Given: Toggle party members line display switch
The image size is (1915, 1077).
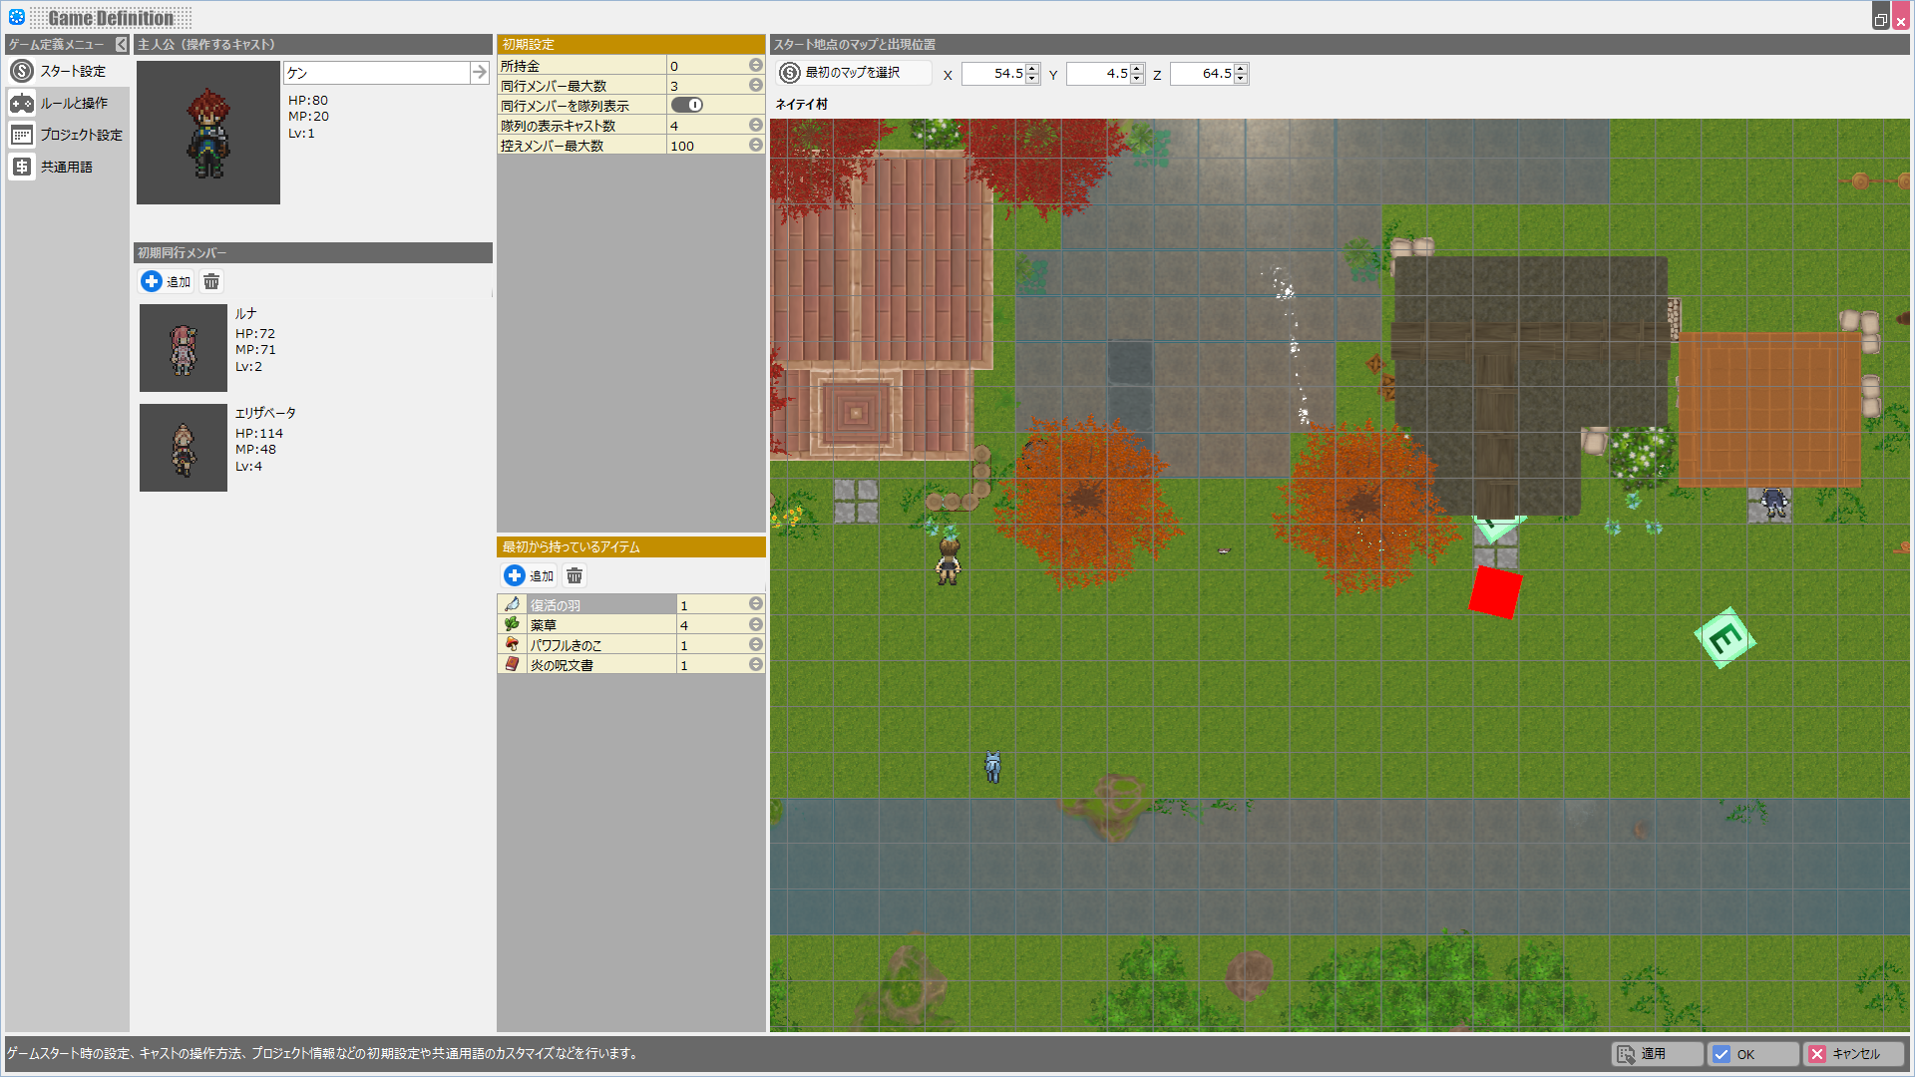Looking at the screenshot, I should pyautogui.click(x=686, y=106).
